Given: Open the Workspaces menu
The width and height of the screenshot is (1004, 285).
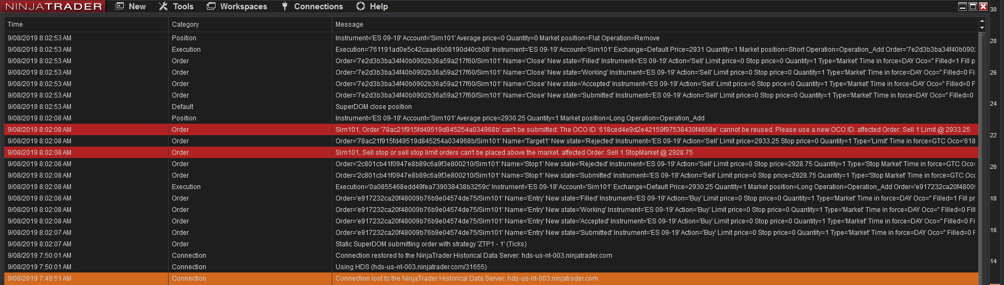Looking at the screenshot, I should (237, 7).
